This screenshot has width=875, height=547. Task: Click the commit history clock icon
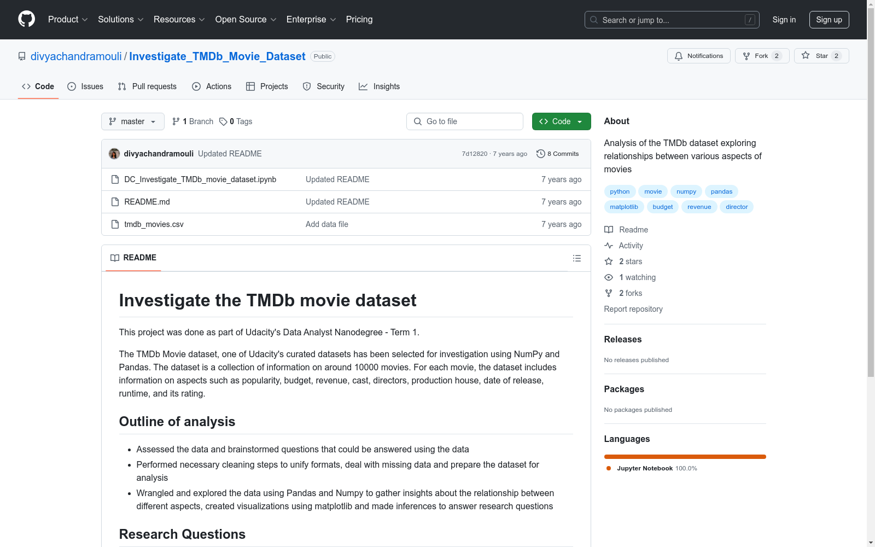[x=541, y=154]
